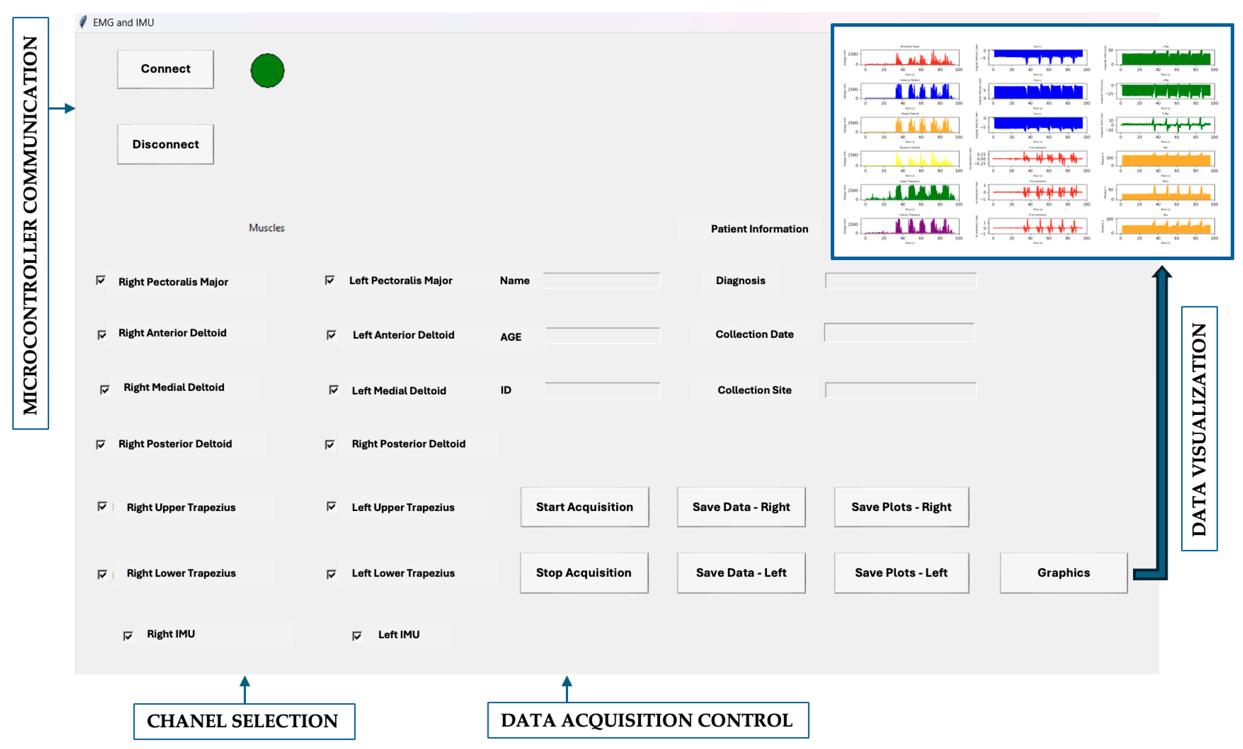Click Save Plots - Right button
This screenshot has width=1243, height=749.
coord(901,507)
